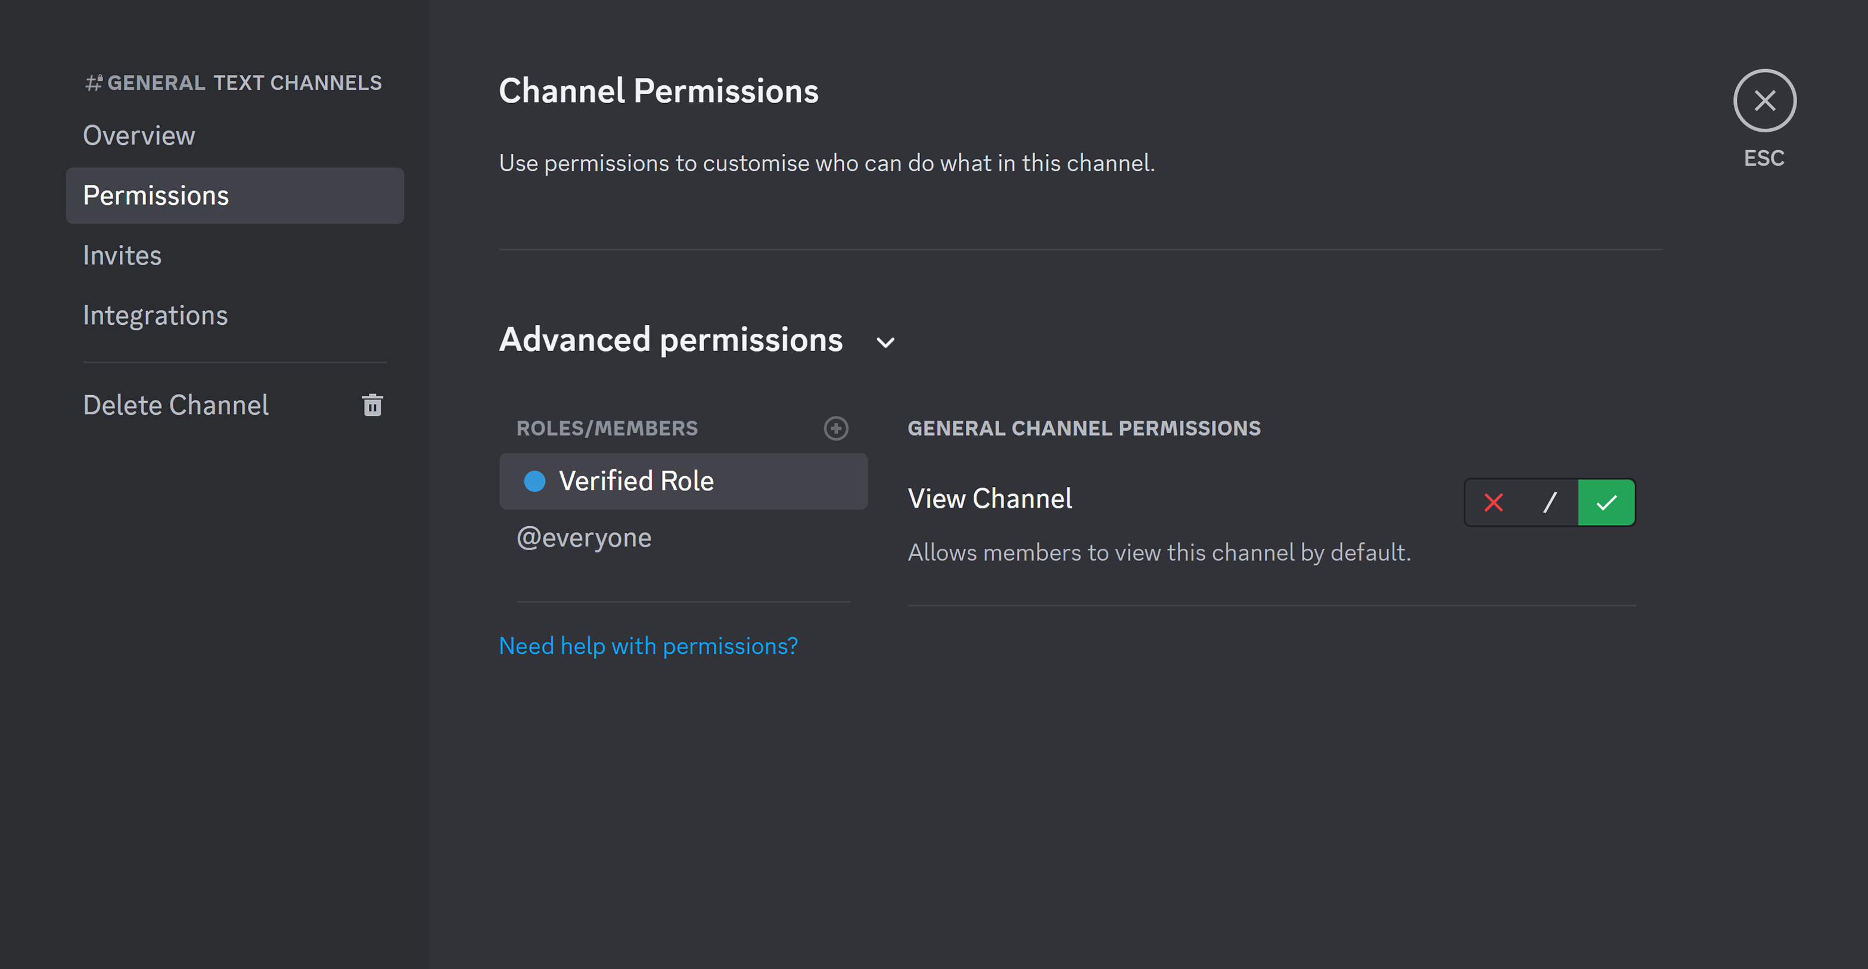The image size is (1868, 969).
Task: Add a role or member with plus icon
Action: tap(835, 428)
